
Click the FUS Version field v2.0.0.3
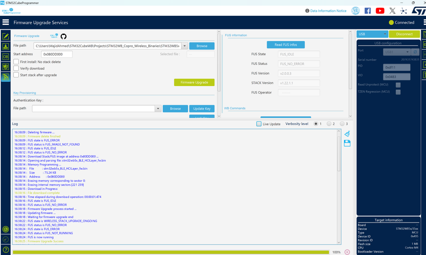click(x=299, y=73)
